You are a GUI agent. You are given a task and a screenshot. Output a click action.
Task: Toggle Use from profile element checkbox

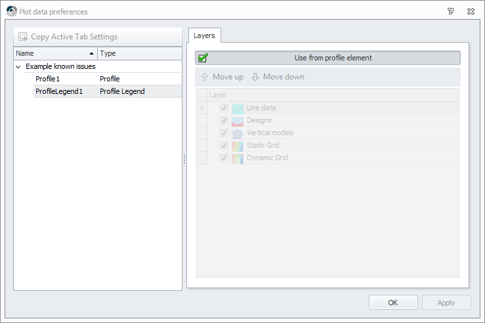pyautogui.click(x=203, y=58)
